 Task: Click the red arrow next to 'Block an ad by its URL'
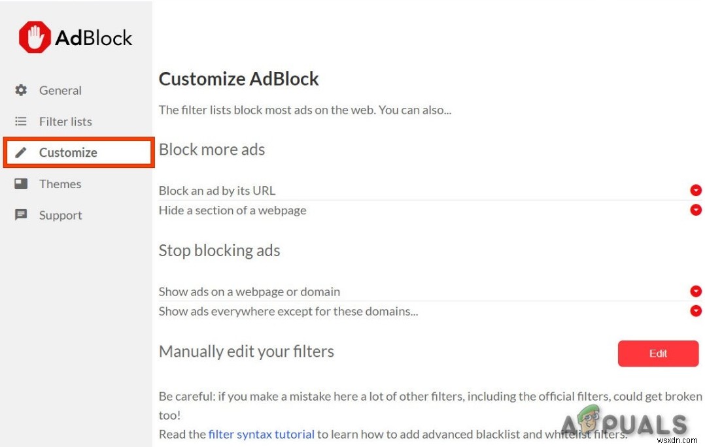pos(695,190)
